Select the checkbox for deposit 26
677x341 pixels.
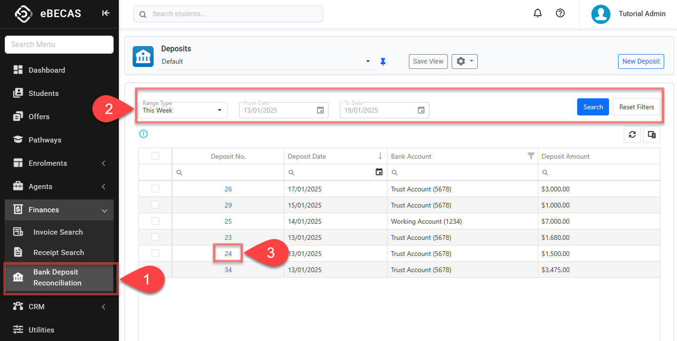pos(155,189)
